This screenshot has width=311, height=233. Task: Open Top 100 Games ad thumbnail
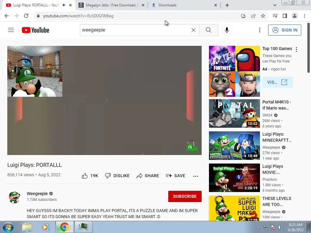point(234,71)
